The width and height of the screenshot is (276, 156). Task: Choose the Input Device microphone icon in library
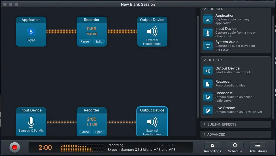(x=208, y=32)
